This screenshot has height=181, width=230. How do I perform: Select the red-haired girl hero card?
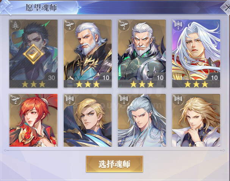[x=33, y=120]
